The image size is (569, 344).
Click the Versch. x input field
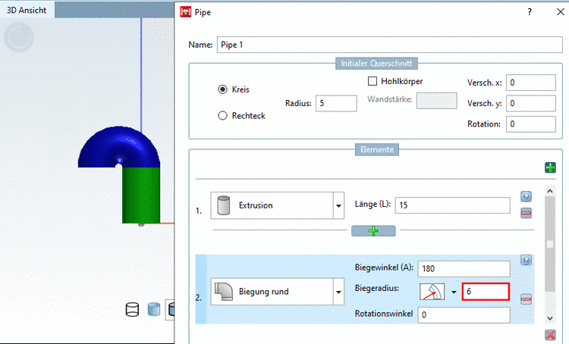[x=531, y=83]
